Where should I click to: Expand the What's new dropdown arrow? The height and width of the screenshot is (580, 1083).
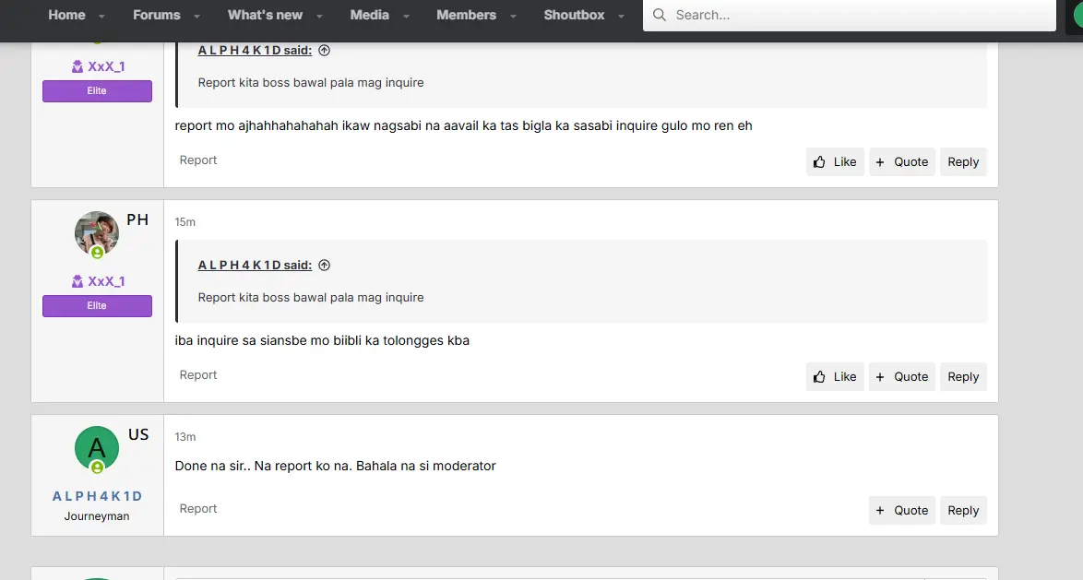[319, 16]
